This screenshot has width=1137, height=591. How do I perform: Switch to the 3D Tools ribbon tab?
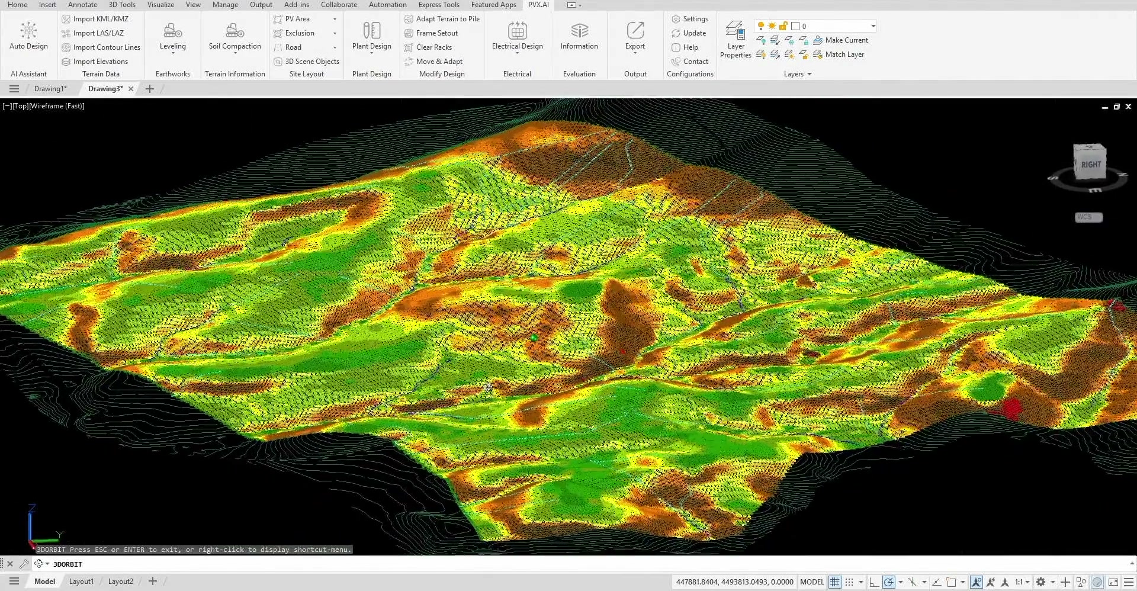pyautogui.click(x=122, y=5)
